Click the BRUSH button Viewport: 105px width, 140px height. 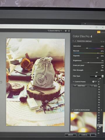pos(71,135)
